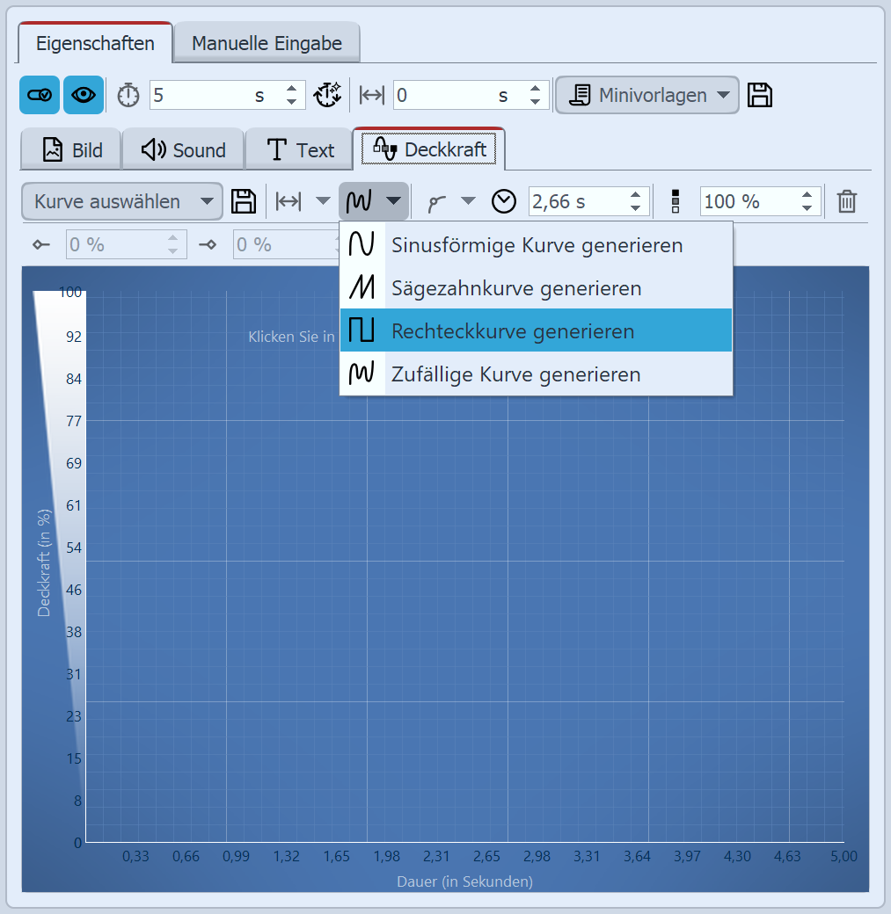Click the stopwatch duration icon
The height and width of the screenshot is (914, 891).
pos(128,95)
